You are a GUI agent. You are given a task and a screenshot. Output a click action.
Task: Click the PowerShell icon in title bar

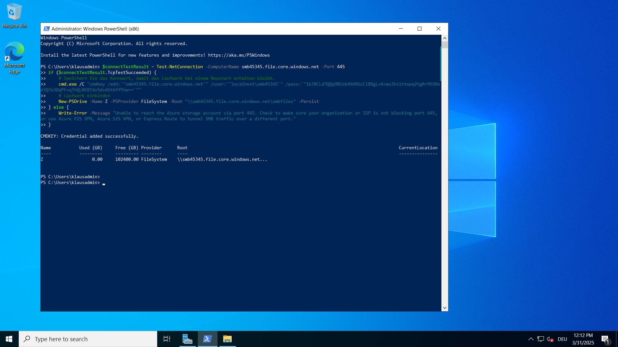(x=46, y=29)
